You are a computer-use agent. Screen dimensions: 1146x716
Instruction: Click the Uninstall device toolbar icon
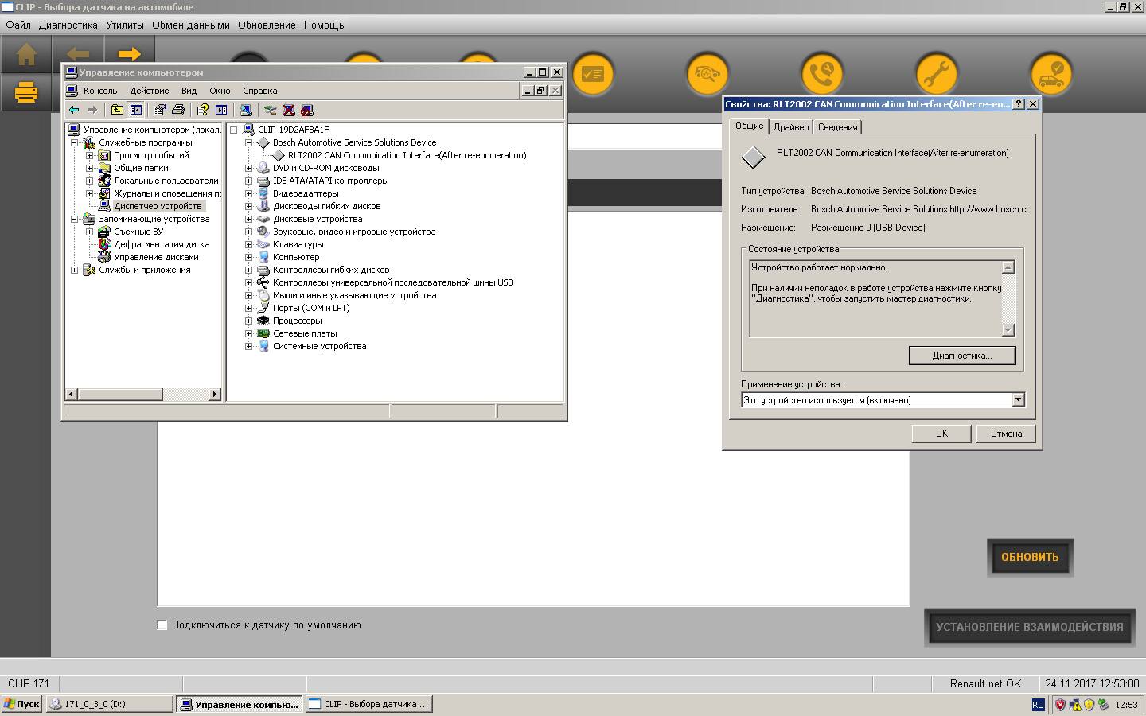[289, 110]
